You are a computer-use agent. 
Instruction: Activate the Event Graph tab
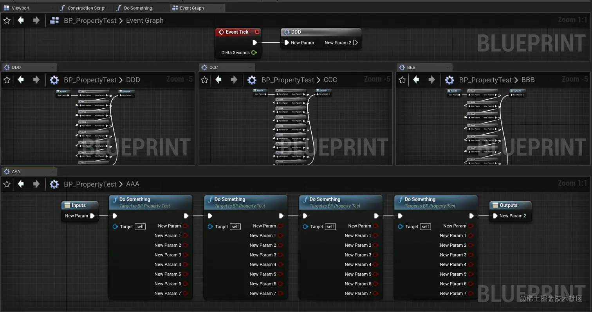[x=197, y=8]
